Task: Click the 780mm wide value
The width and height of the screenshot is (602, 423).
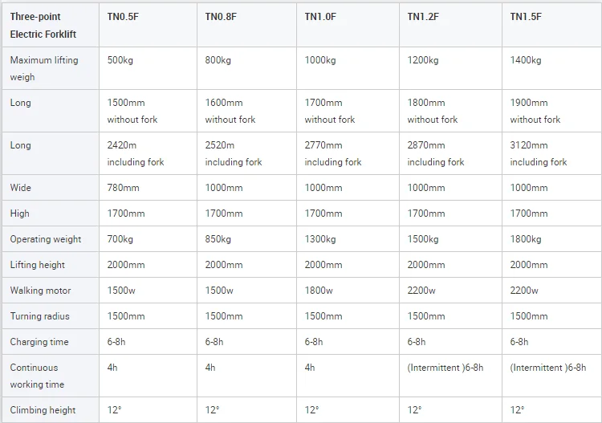Action: click(124, 188)
